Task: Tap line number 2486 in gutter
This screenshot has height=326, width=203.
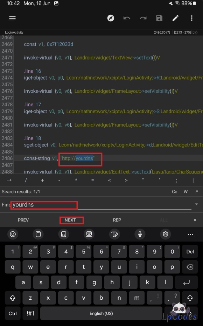Action: [x=7, y=158]
